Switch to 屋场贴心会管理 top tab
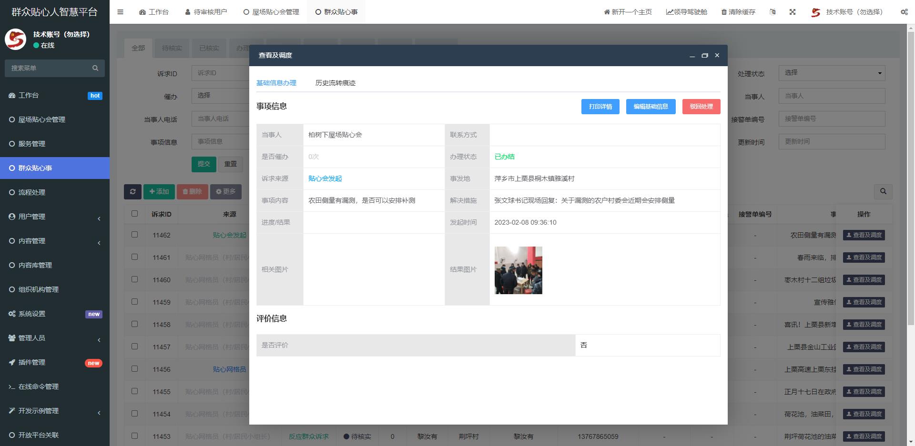Viewport: 915px width, 446px height. (x=271, y=12)
